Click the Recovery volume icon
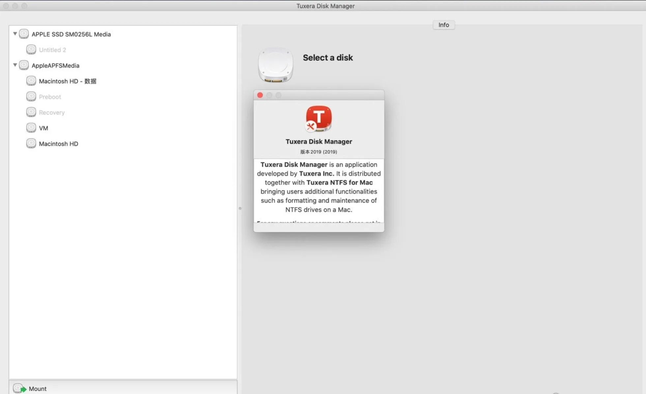This screenshot has width=646, height=394. (31, 112)
